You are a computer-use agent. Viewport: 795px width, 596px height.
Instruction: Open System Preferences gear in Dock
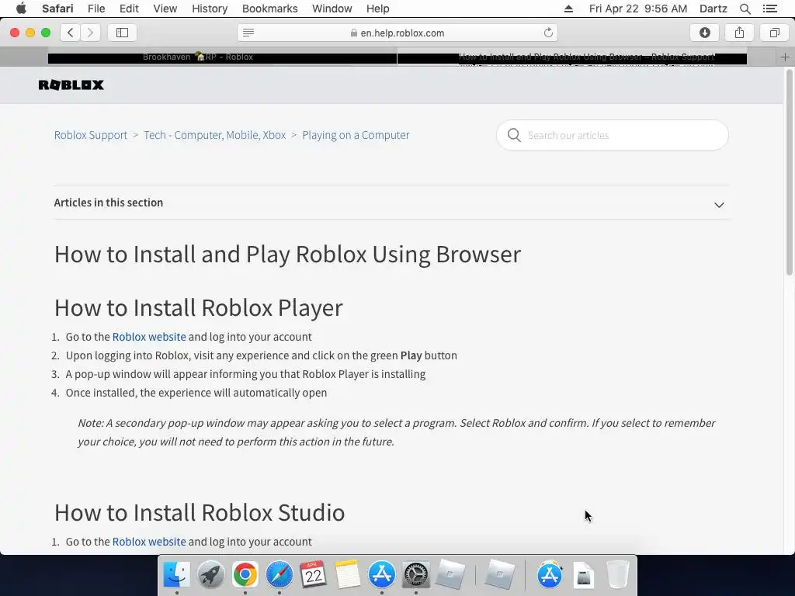coord(416,575)
